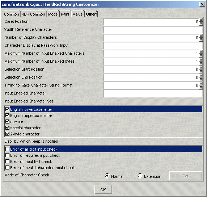The image size is (207, 197).
Task: Increase Caret Position with up arrow
Action: (201, 20)
